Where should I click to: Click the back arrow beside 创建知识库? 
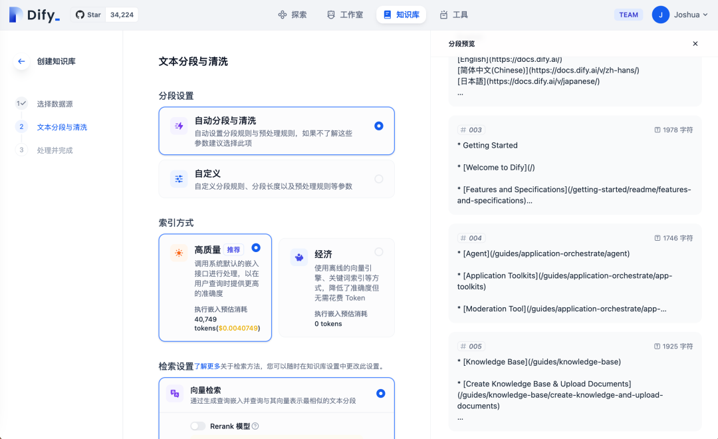coord(21,61)
